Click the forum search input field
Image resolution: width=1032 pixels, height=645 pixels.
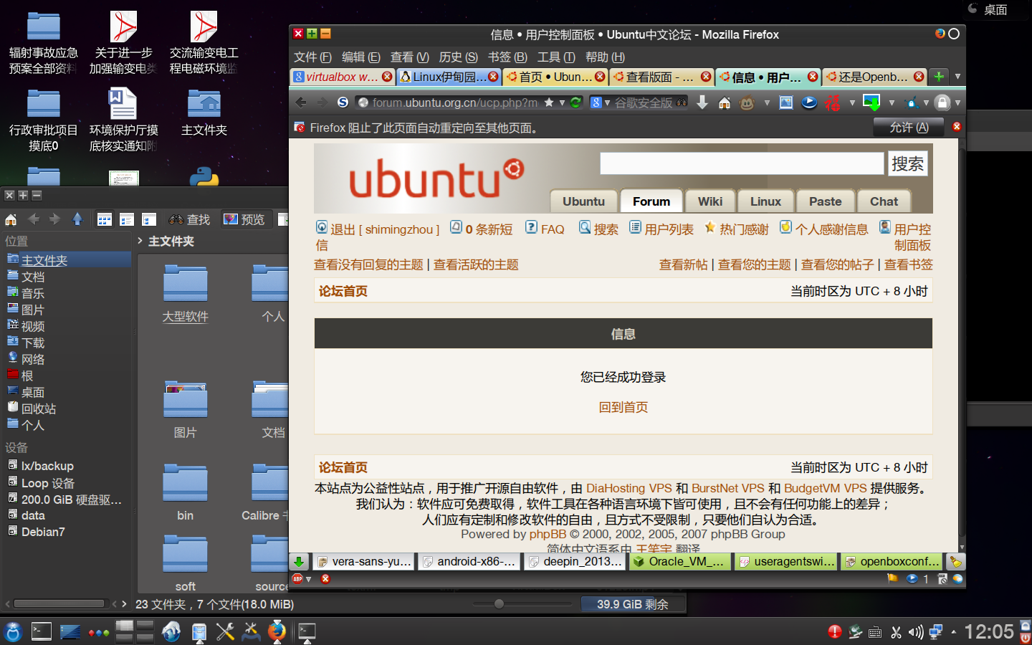[742, 163]
